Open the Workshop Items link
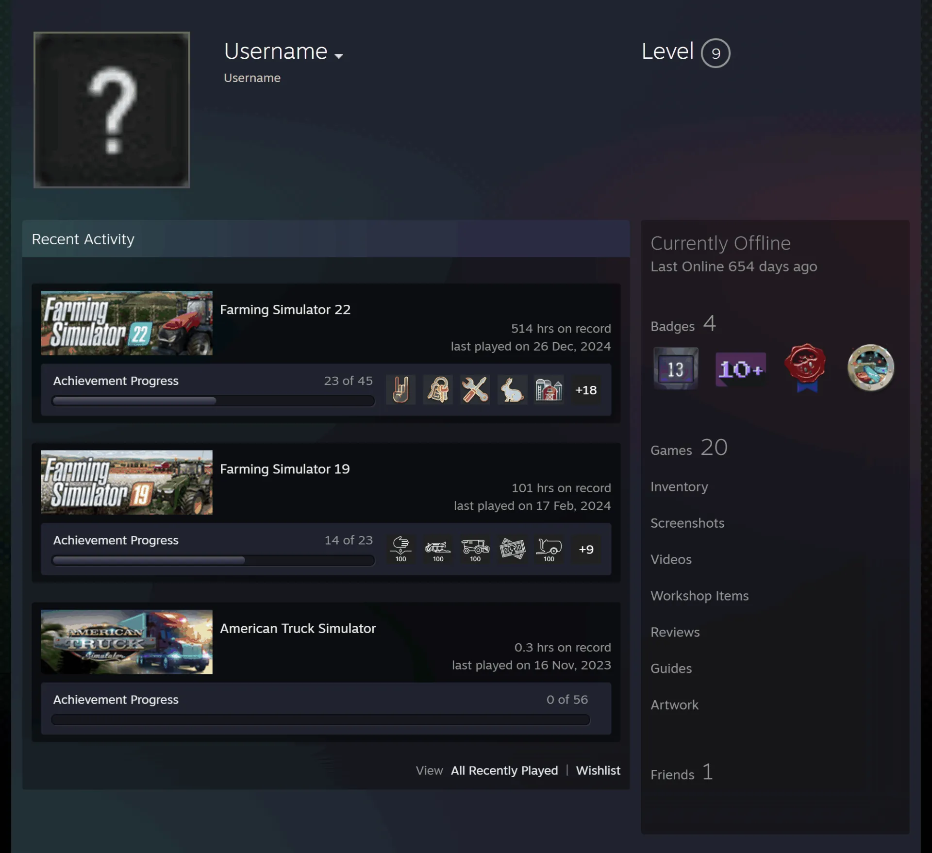 pyautogui.click(x=699, y=596)
